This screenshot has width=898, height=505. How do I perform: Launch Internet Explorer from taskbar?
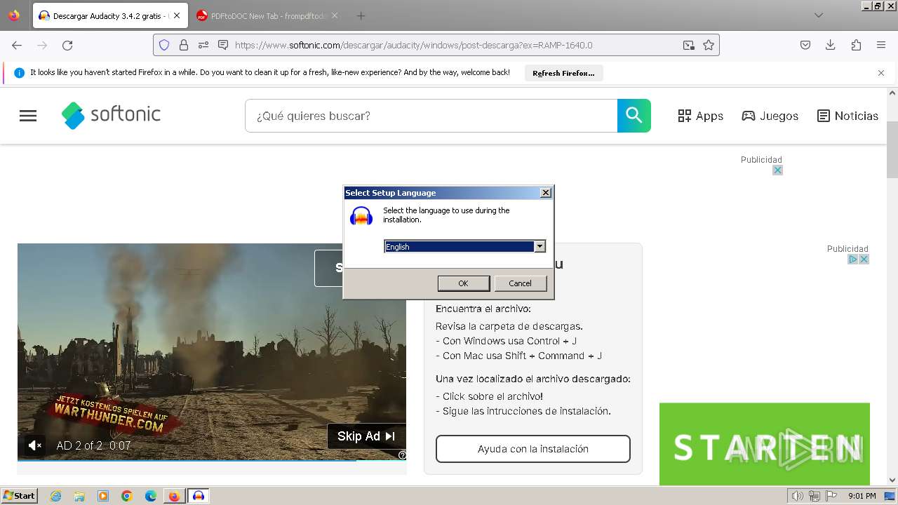tap(56, 496)
